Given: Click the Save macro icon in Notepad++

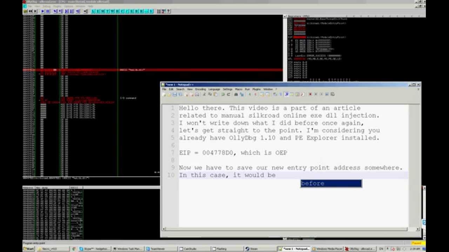Looking at the screenshot, I should point(332,94).
